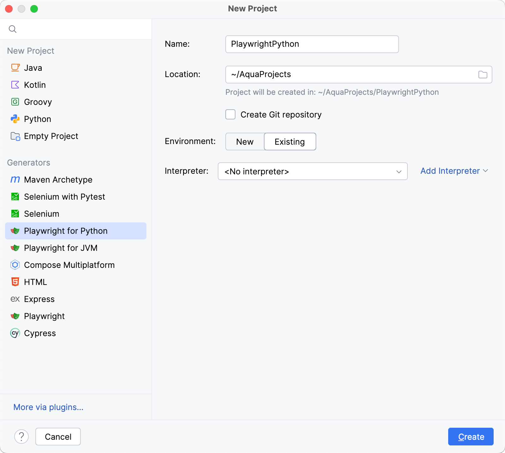This screenshot has width=505, height=453.
Task: Select the HTML generator
Action: coord(76,282)
